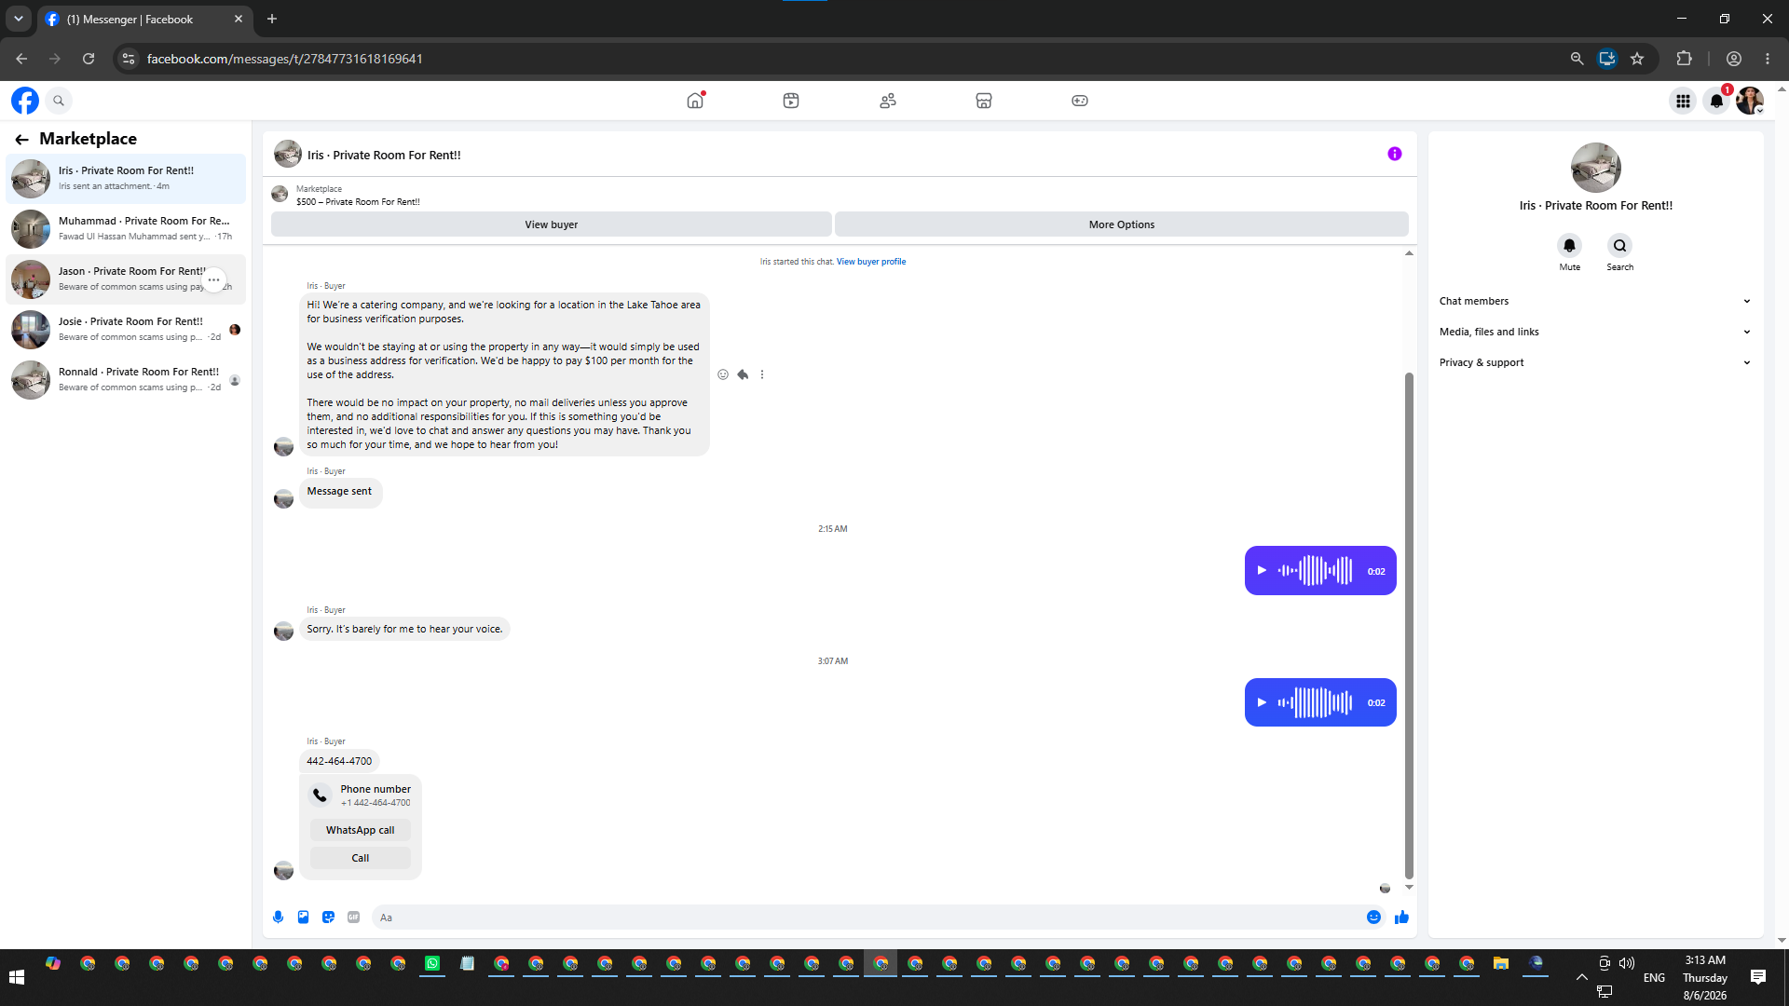Expand Media, files and links section
The width and height of the screenshot is (1789, 1006).
[x=1595, y=332]
